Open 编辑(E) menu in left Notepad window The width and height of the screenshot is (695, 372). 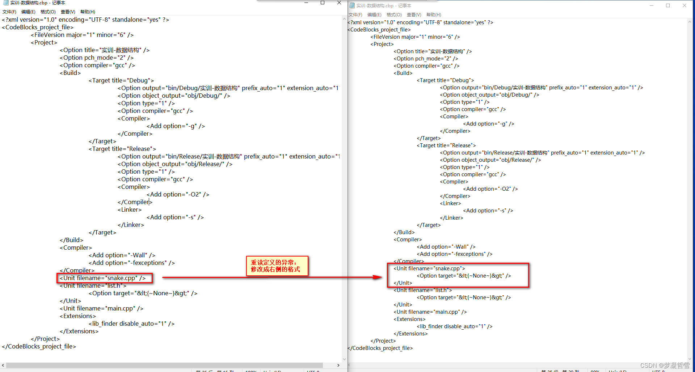28,12
